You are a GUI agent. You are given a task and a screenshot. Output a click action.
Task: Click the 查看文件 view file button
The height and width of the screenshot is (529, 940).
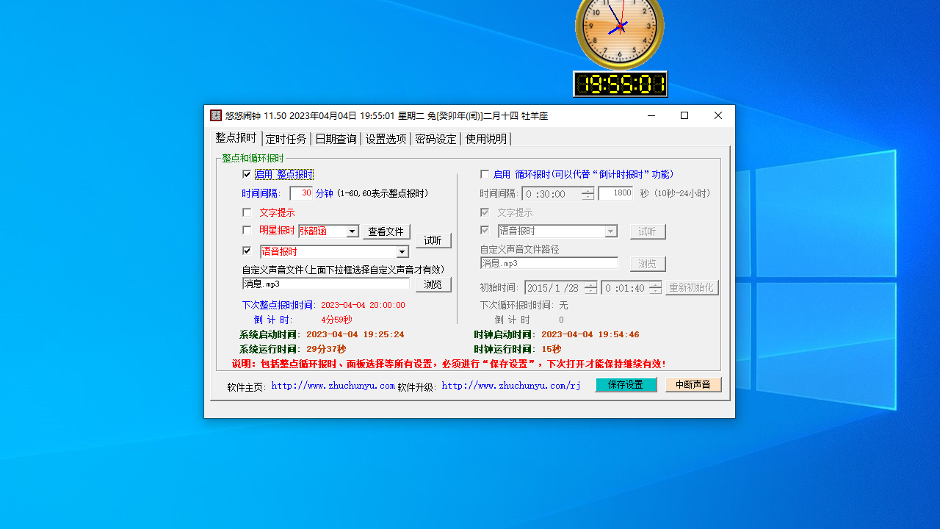tap(387, 231)
